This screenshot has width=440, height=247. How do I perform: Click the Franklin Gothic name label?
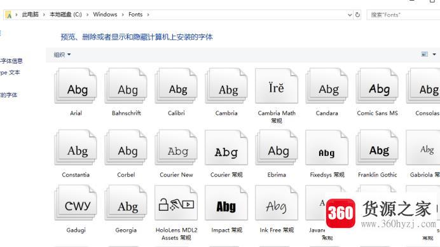tap(378, 174)
